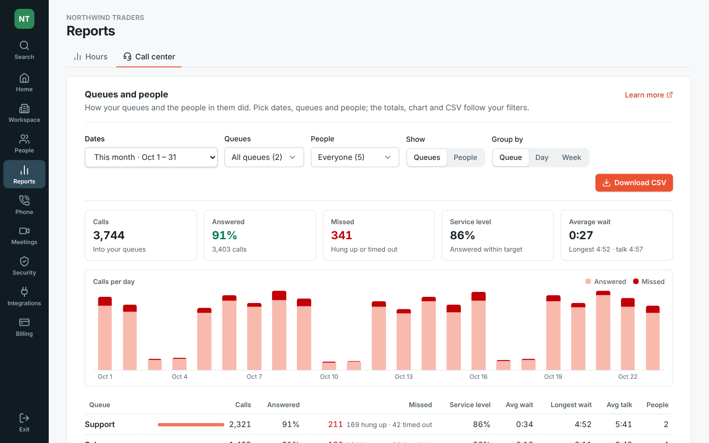Group by Week option

572,158
